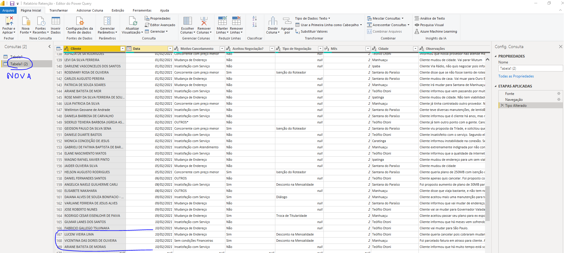Viewport: 564px width, 253px height.
Task: Open the Propriedades button
Action: pos(158,18)
